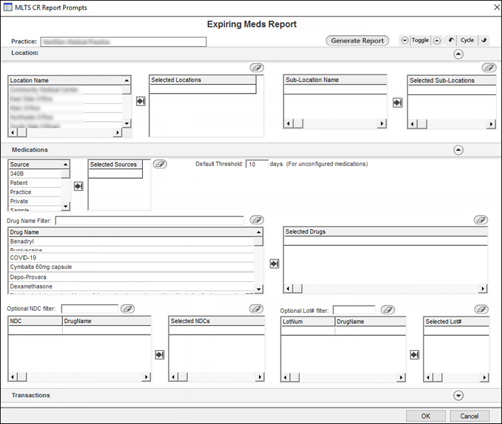Clear Selected Sub-Locations with the eraser icon
502x424 pixels.
(x=489, y=68)
